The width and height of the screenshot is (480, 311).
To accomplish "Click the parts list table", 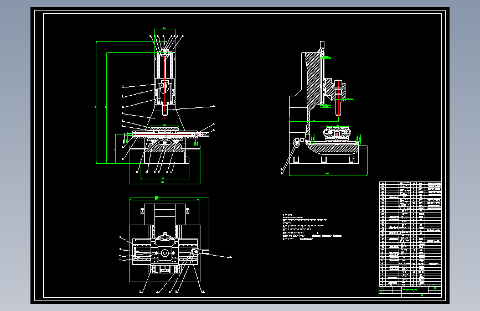I will 410,234.
